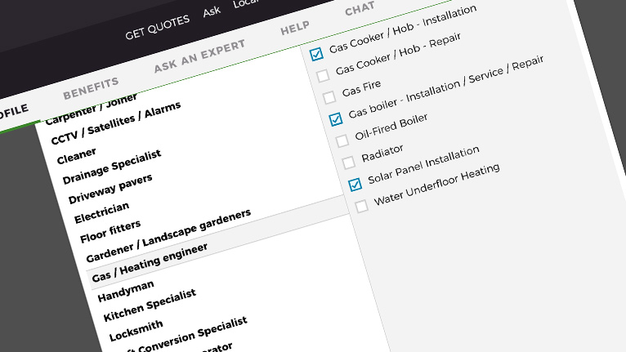
Task: Select the Cleaner trade
Action: [76, 156]
